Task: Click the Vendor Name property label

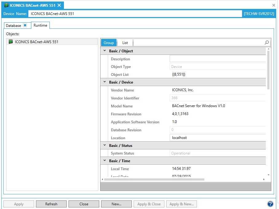Action: 122,90
